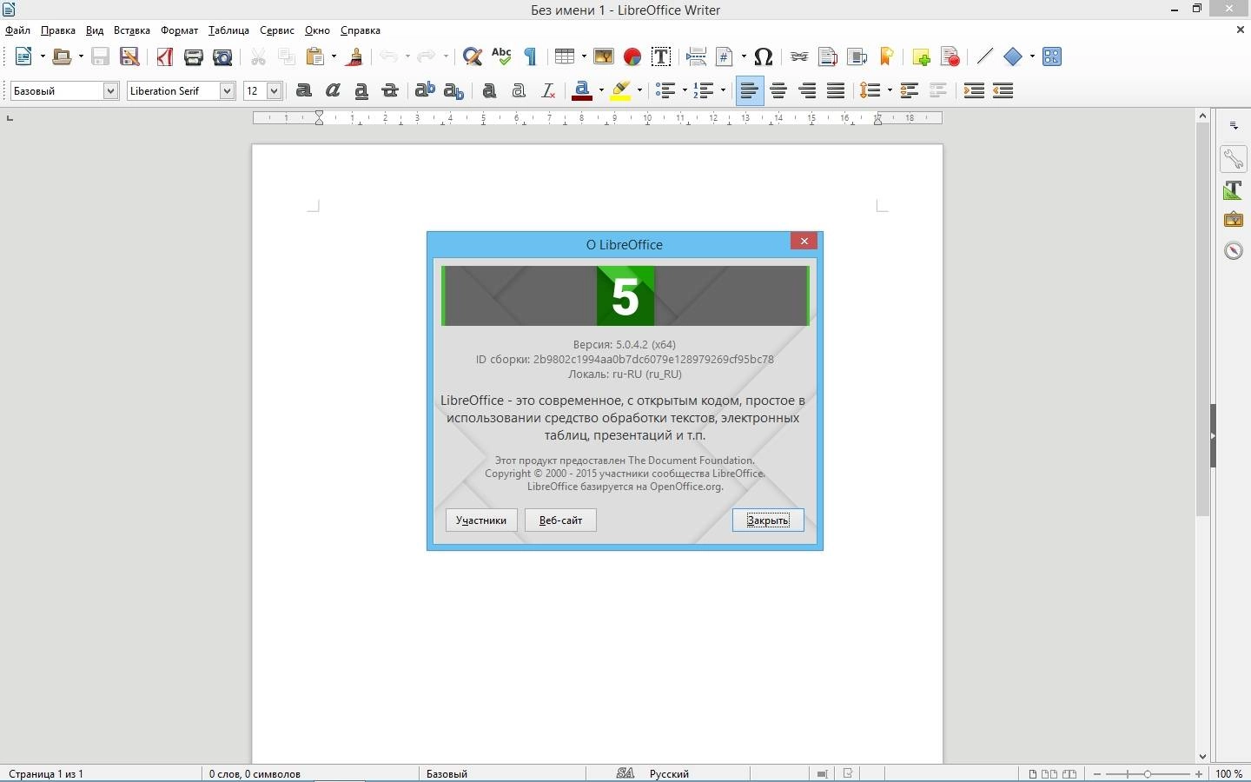Insert a hyperlink
Image resolution: width=1251 pixels, height=782 pixels.
pyautogui.click(x=799, y=57)
